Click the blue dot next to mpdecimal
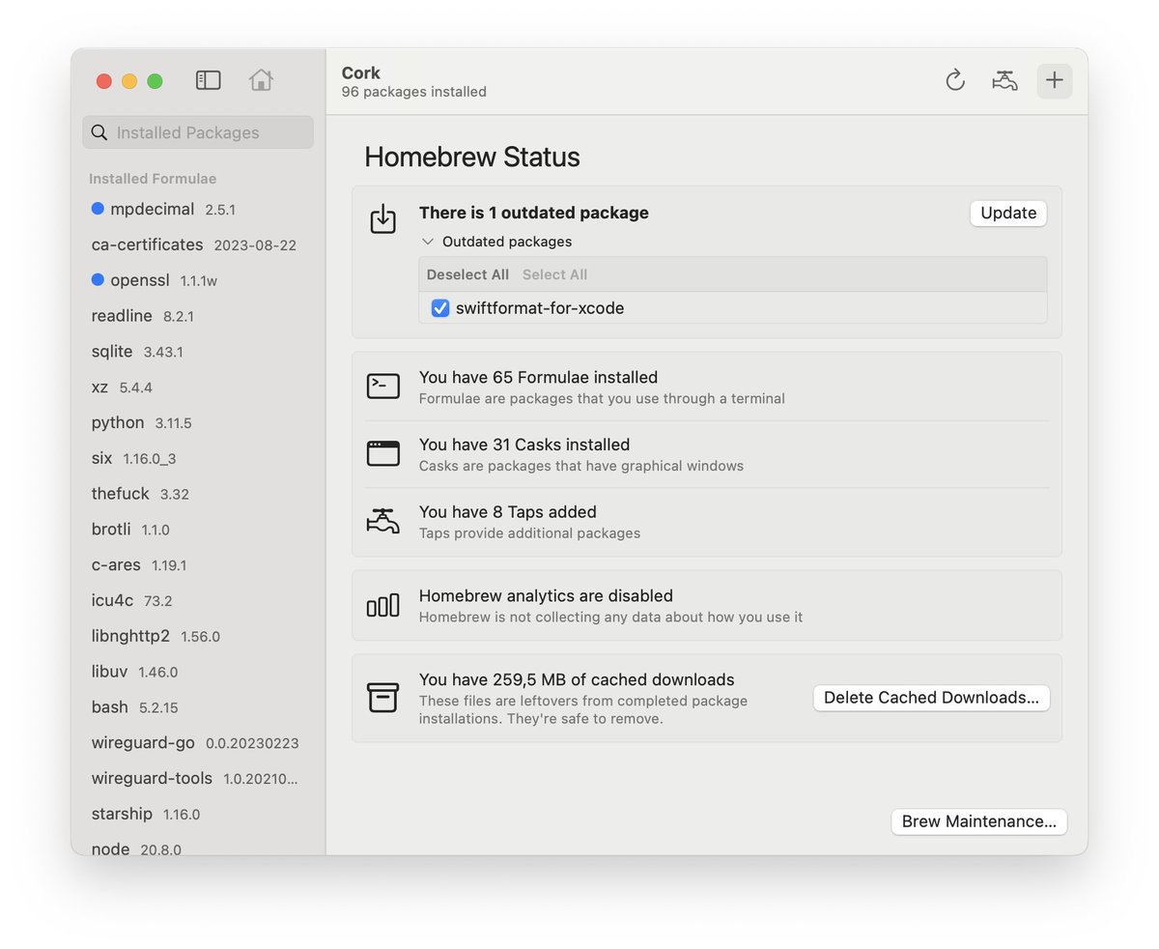Image resolution: width=1159 pixels, height=949 pixels. click(x=98, y=209)
